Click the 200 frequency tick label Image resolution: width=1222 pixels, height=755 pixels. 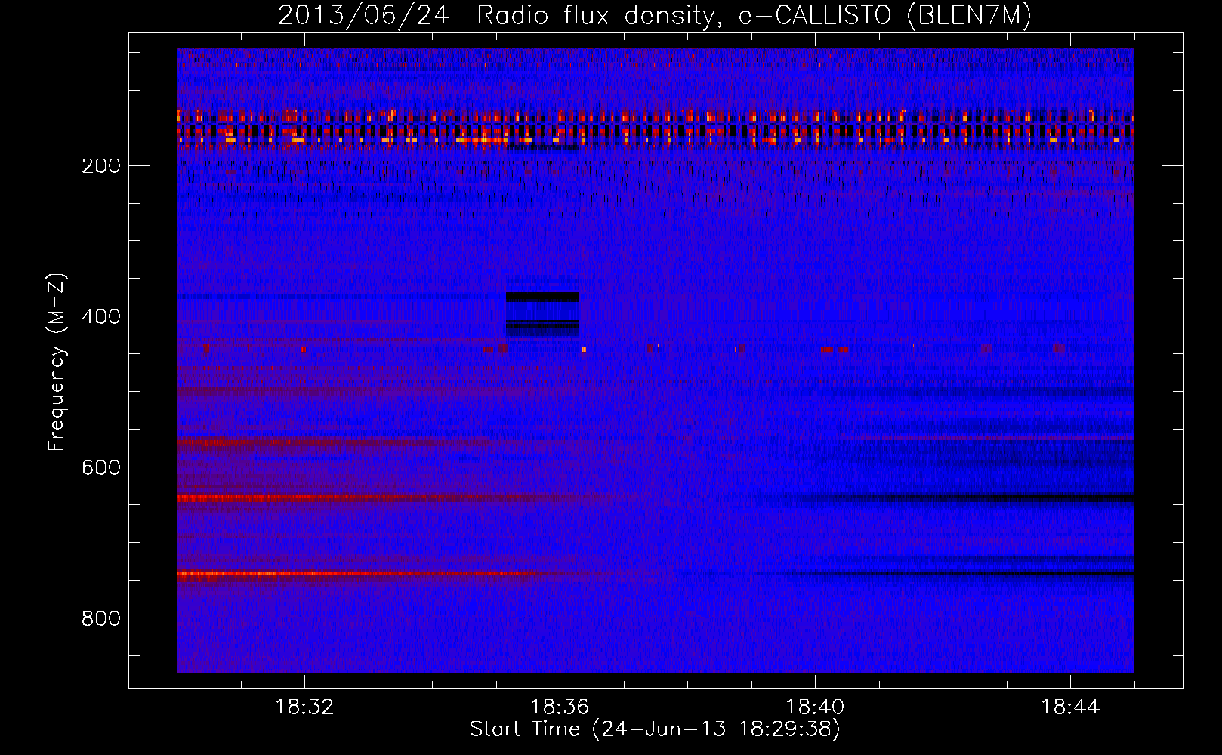(101, 166)
